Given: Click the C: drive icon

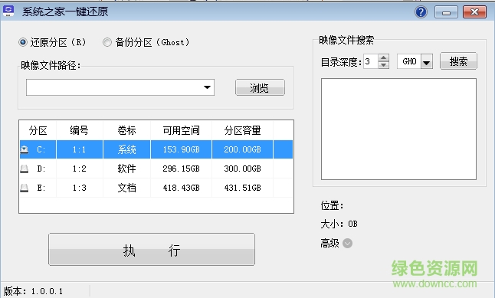Looking at the screenshot, I should pos(25,149).
